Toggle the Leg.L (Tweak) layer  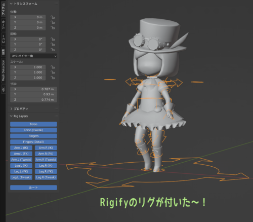point(21,177)
